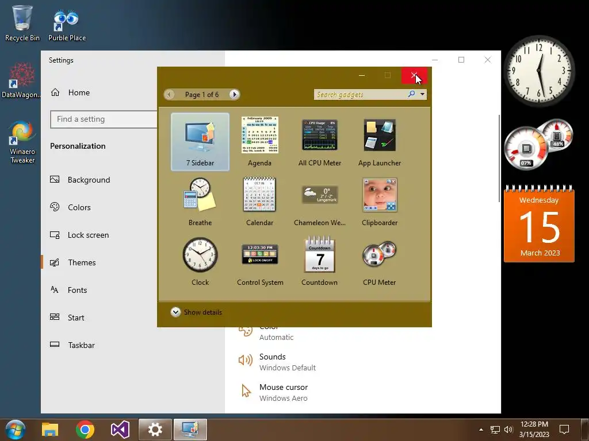Expand Show details
Image resolution: width=589 pixels, height=441 pixels.
click(x=196, y=312)
